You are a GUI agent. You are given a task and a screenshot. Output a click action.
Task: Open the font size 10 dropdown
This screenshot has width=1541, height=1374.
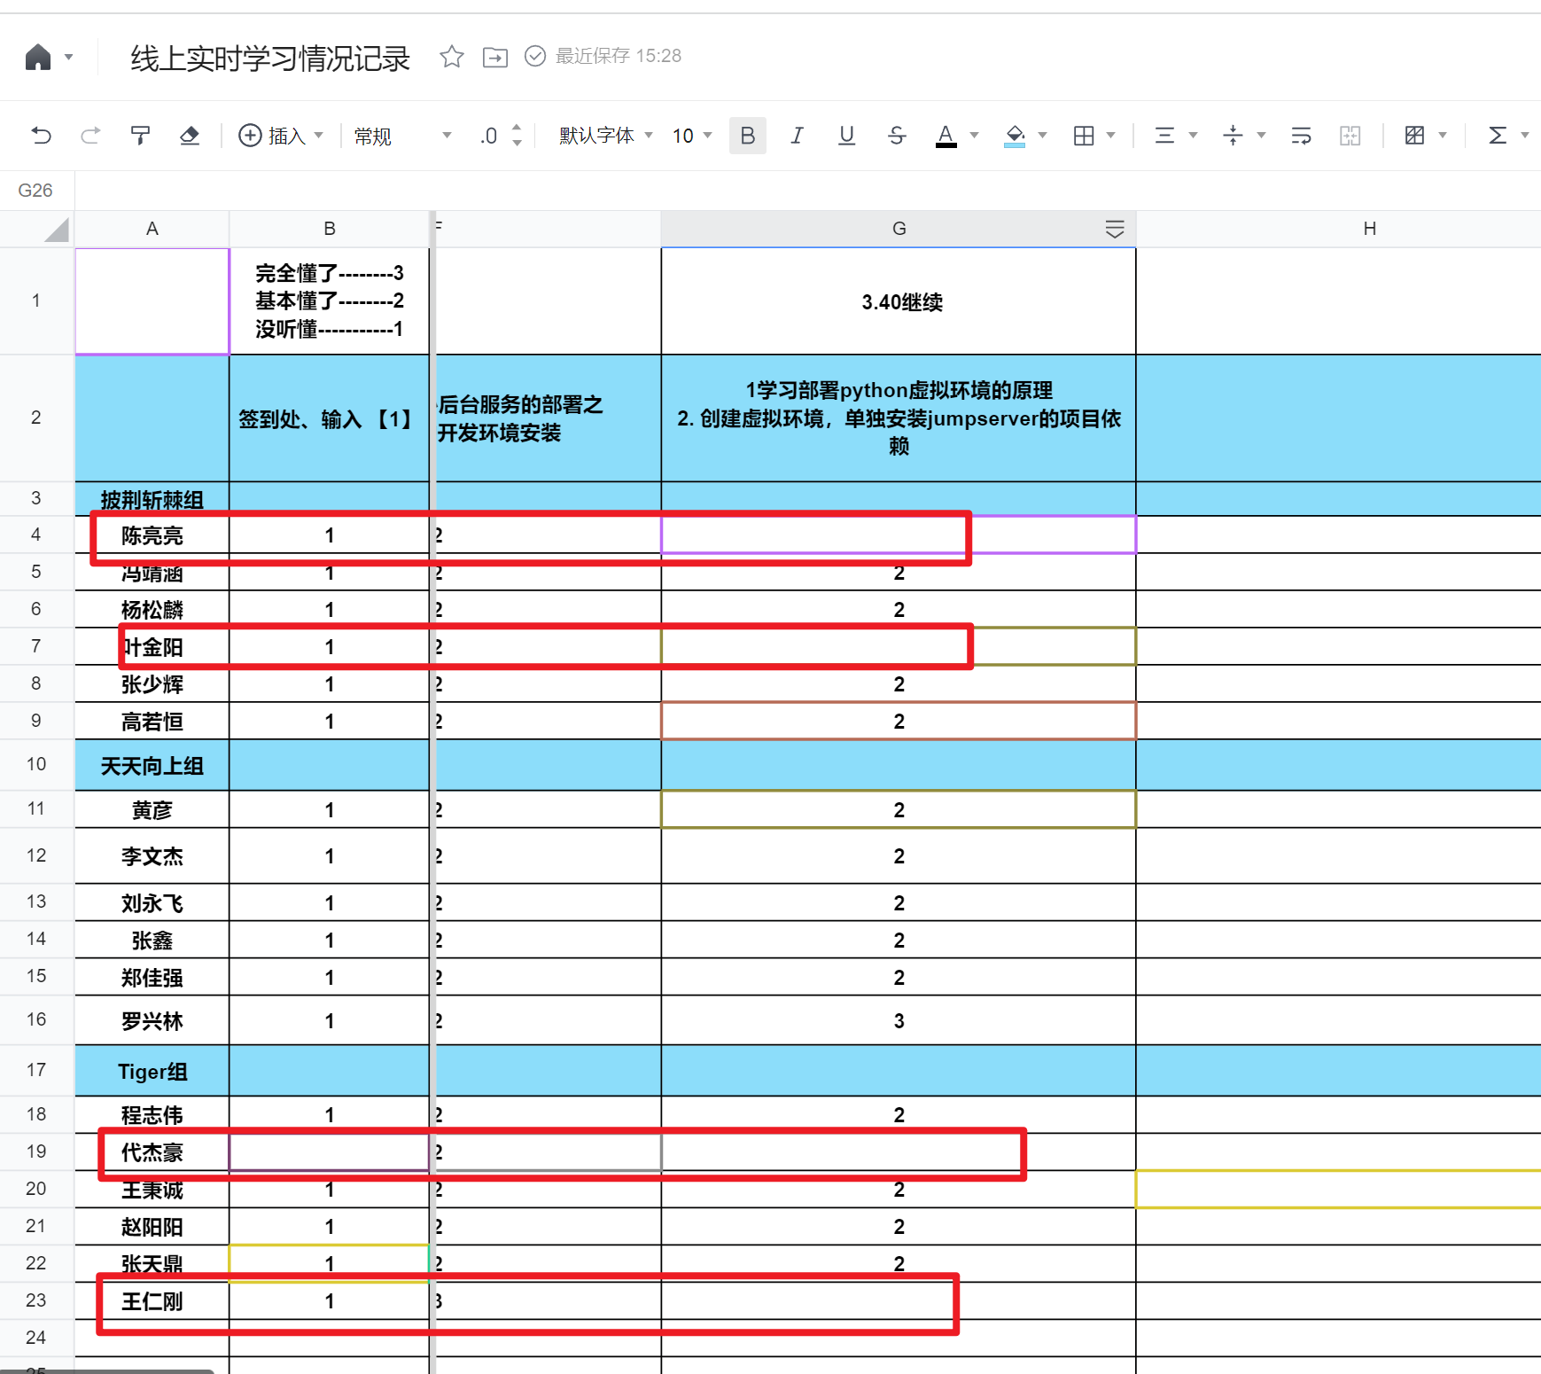[x=692, y=136]
